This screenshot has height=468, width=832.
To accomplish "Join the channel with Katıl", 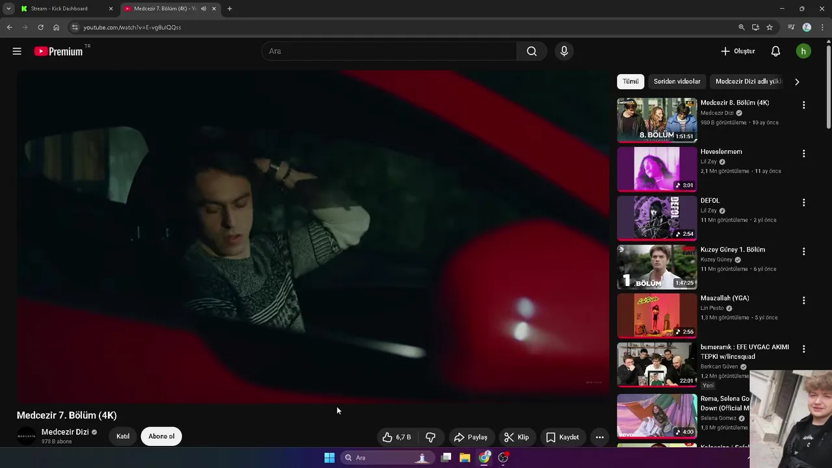I will 123,436.
